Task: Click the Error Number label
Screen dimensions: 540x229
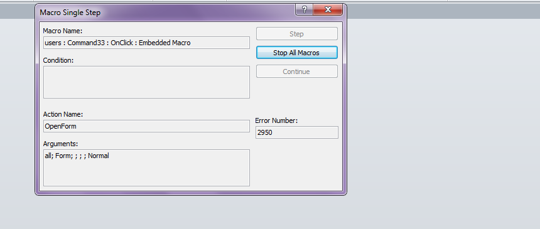Action: pos(276,120)
